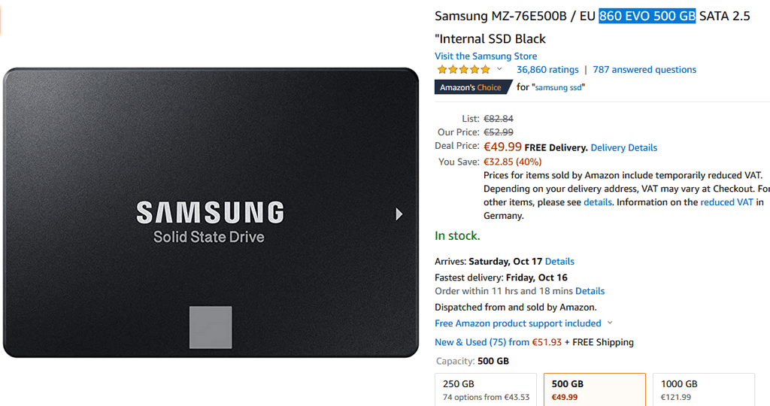
Task: Click the Amazon's Choice badge
Action: (x=471, y=87)
